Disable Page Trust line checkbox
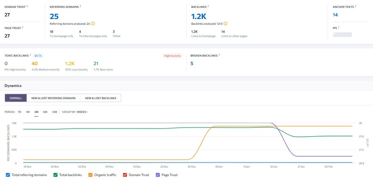The image size is (373, 182). (158, 175)
